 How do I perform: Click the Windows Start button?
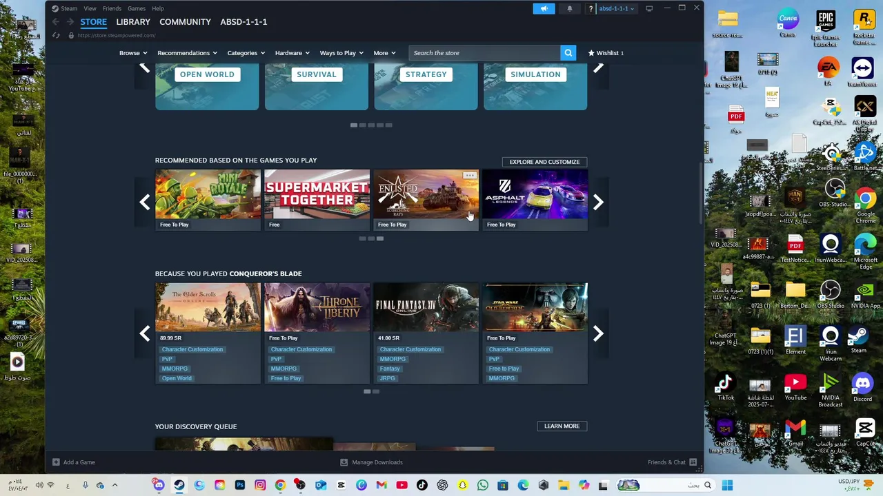[x=727, y=485]
